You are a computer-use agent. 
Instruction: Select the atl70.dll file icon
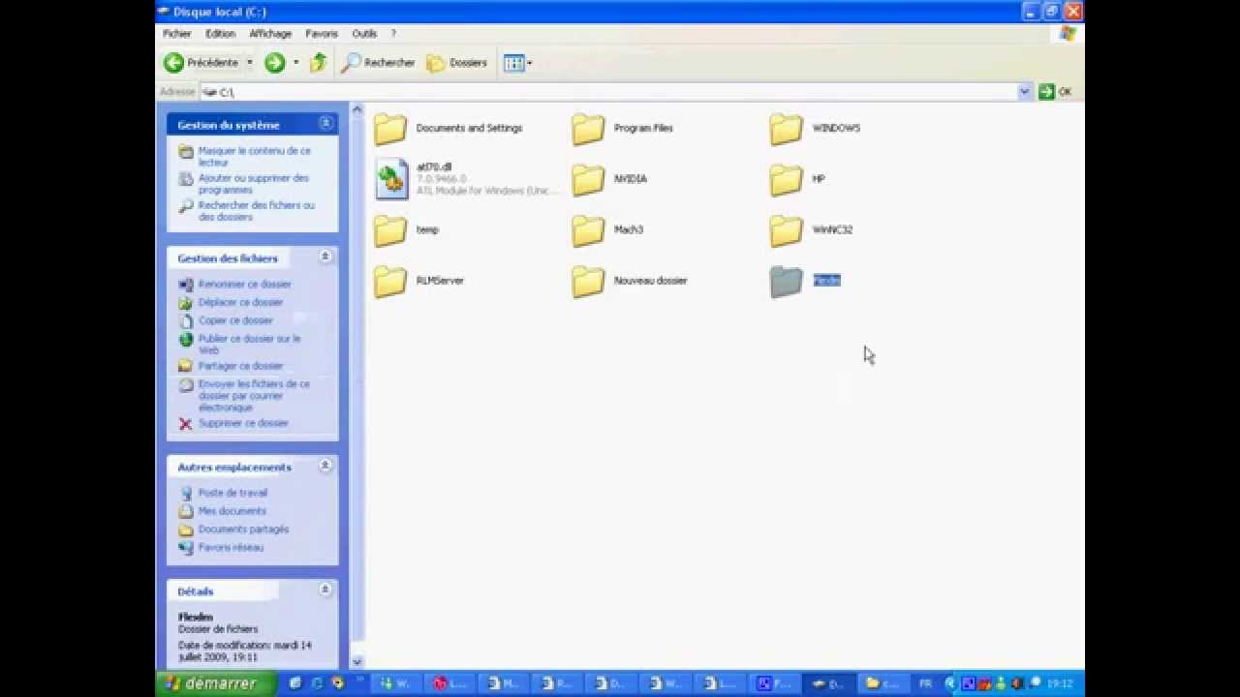point(391,179)
